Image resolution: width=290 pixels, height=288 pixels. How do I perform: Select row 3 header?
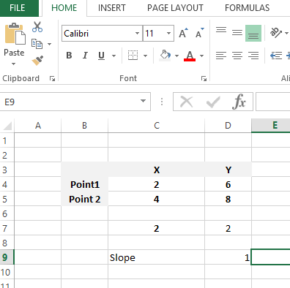point(7,170)
